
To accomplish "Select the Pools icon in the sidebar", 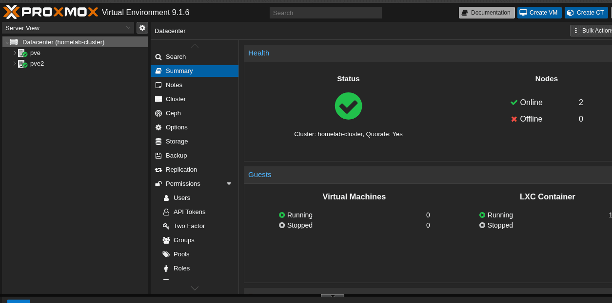I will [x=166, y=254].
